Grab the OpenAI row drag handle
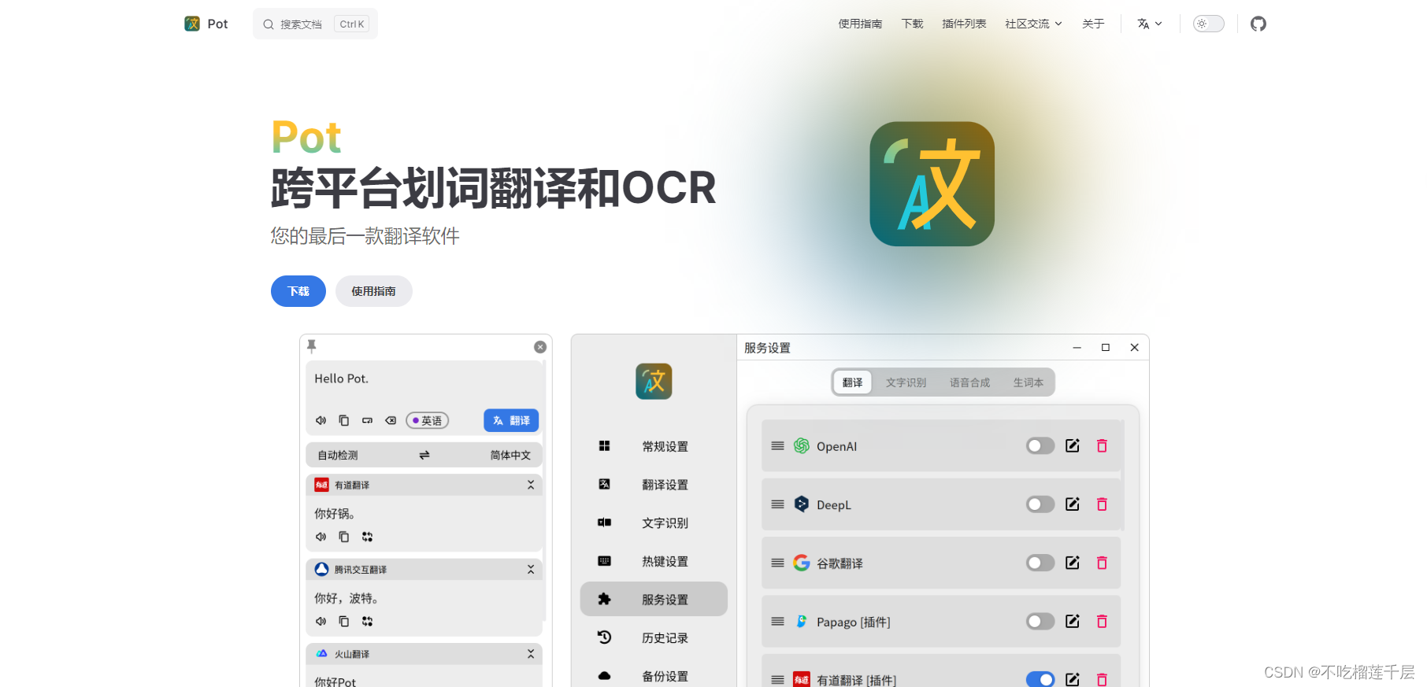The image size is (1427, 687). coord(777,445)
